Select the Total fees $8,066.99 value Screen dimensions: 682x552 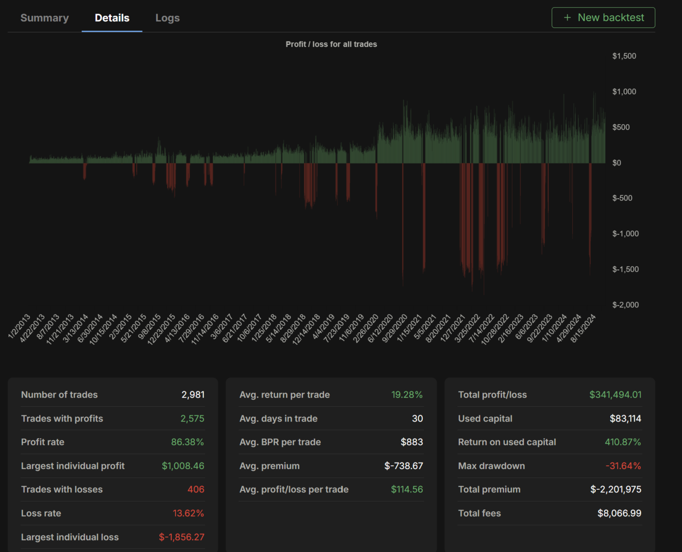click(x=619, y=513)
